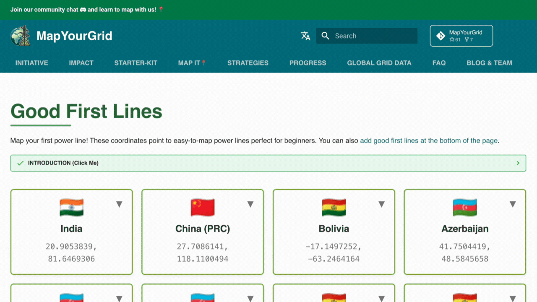
Task: Open the GLOBAL GRID DATA tab
Action: tap(379, 63)
